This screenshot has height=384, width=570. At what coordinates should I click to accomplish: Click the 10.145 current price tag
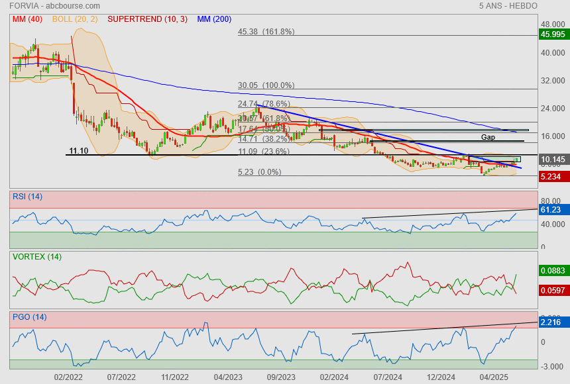click(x=553, y=159)
